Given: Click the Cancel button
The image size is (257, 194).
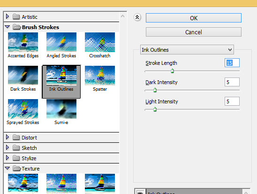Looking at the screenshot, I should pos(194,32).
